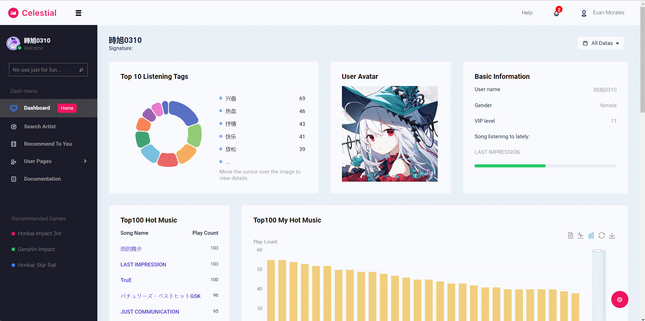
Task: Click the Help link
Action: [527, 13]
